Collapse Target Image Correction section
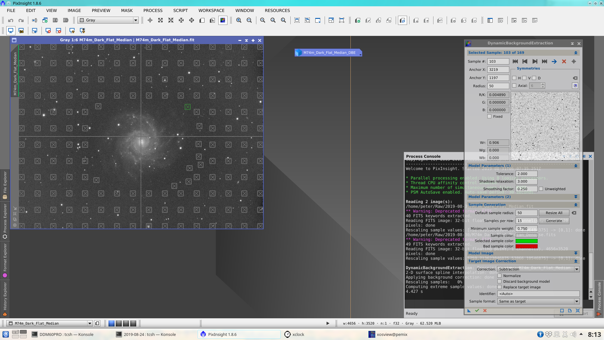604x340 pixels. pyautogui.click(x=576, y=261)
